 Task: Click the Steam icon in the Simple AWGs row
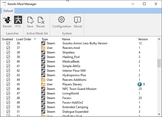point(43,66)
